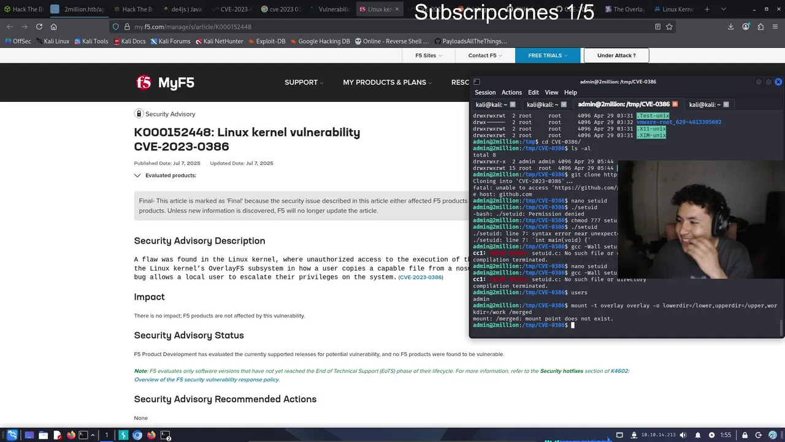Open notifications bell in system tray
Viewport: 785px width, 442px height.
[x=697, y=435]
